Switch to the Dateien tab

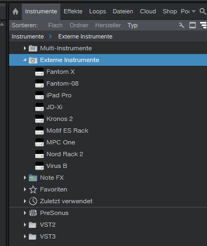[123, 11]
